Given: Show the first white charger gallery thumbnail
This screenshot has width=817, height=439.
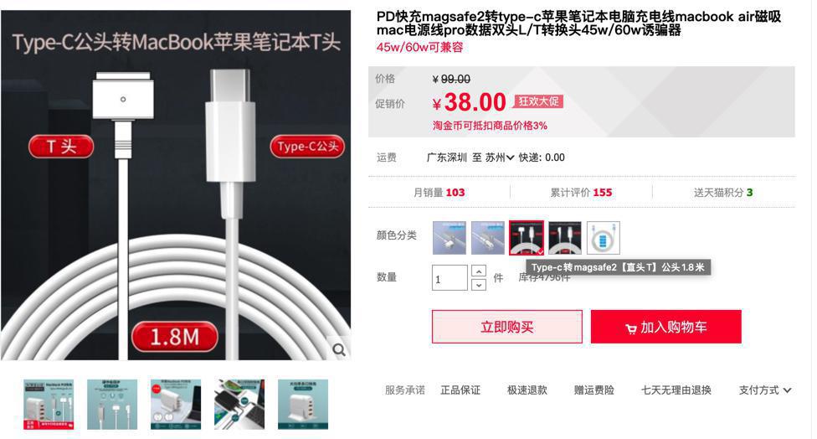Looking at the screenshot, I should pyautogui.click(x=49, y=405).
